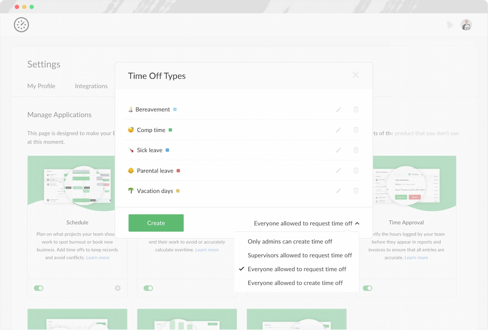Edit the Parental leave type

(338, 170)
